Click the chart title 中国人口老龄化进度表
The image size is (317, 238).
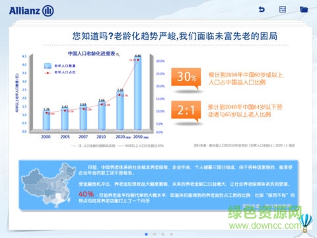pyautogui.click(x=91, y=54)
